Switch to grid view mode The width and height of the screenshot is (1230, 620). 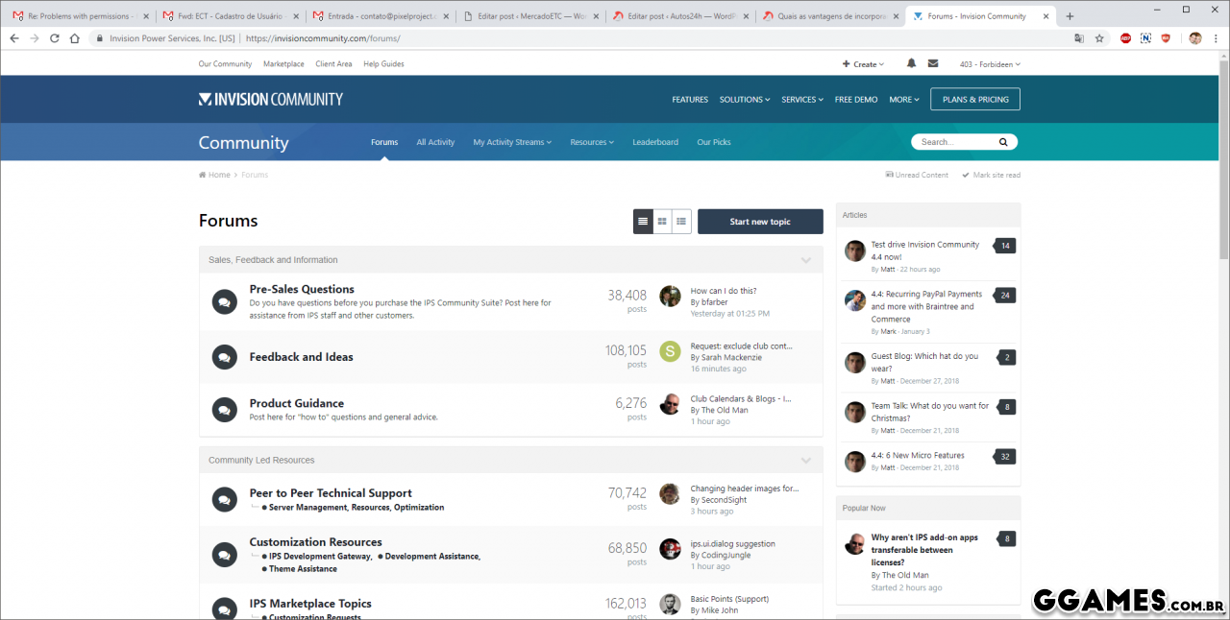click(662, 222)
